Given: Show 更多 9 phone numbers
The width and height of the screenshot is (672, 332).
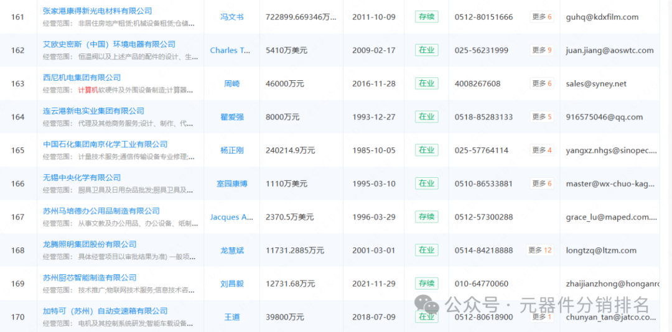Looking at the screenshot, I should (542, 50).
